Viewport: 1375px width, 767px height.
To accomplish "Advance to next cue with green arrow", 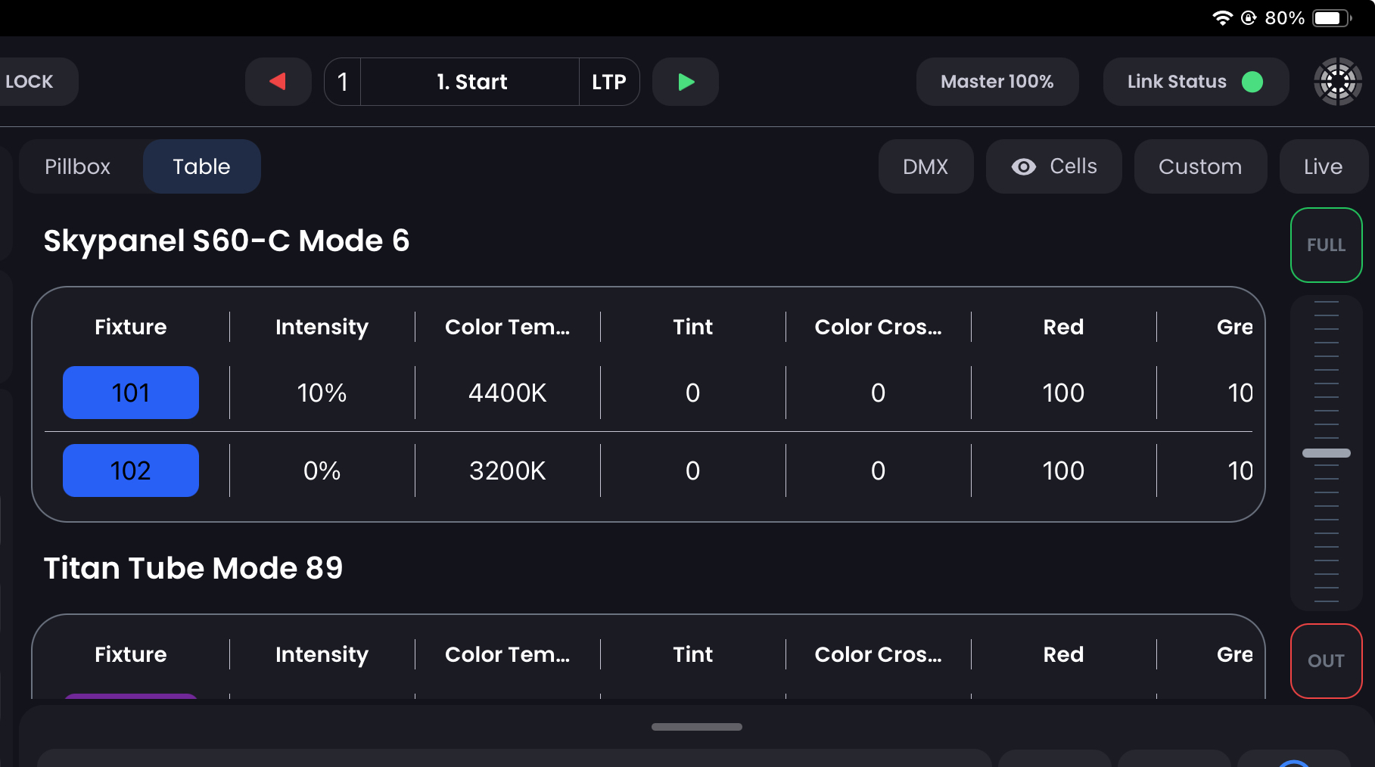I will click(686, 82).
